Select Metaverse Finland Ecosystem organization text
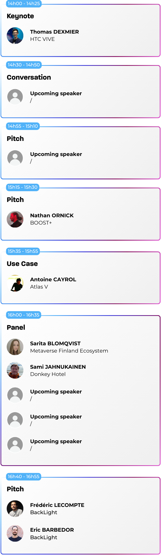Viewport: 161px width, 558px height. click(x=69, y=351)
